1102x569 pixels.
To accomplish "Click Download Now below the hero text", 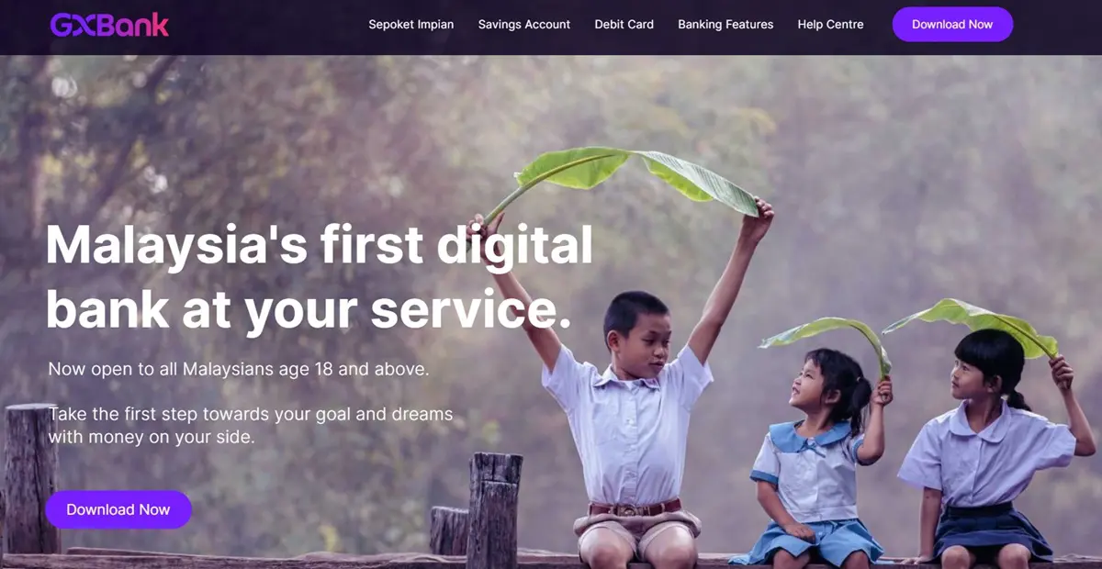I will 118,509.
